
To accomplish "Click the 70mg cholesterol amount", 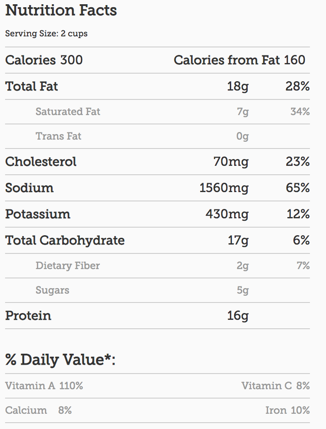I will point(231,162).
